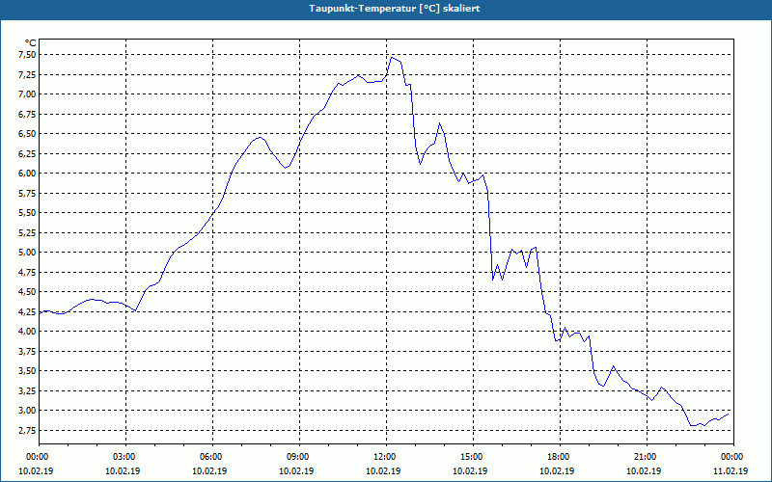Click the chart title 'Taupunkt-Temperatur [°C] skaliert'
Viewport: 772px width, 482px height.
[395, 9]
